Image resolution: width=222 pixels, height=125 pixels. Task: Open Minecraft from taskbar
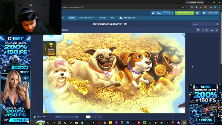[x=144, y=123]
